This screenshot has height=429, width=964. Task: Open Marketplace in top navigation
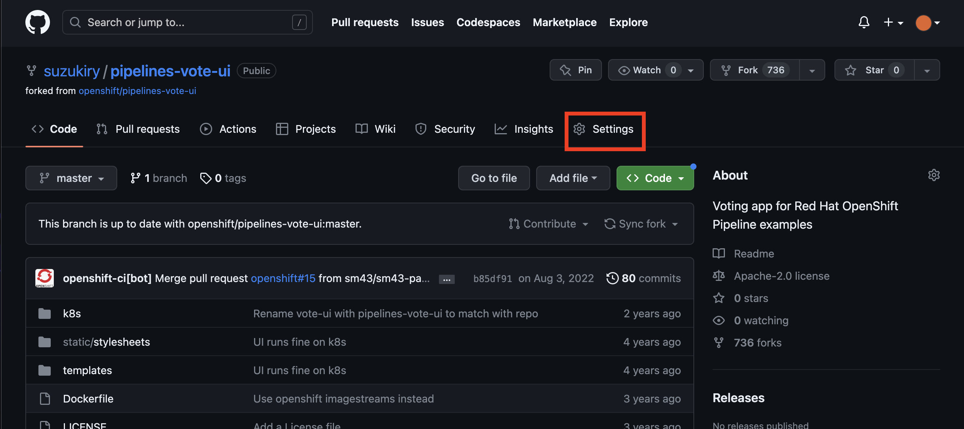[x=565, y=22]
